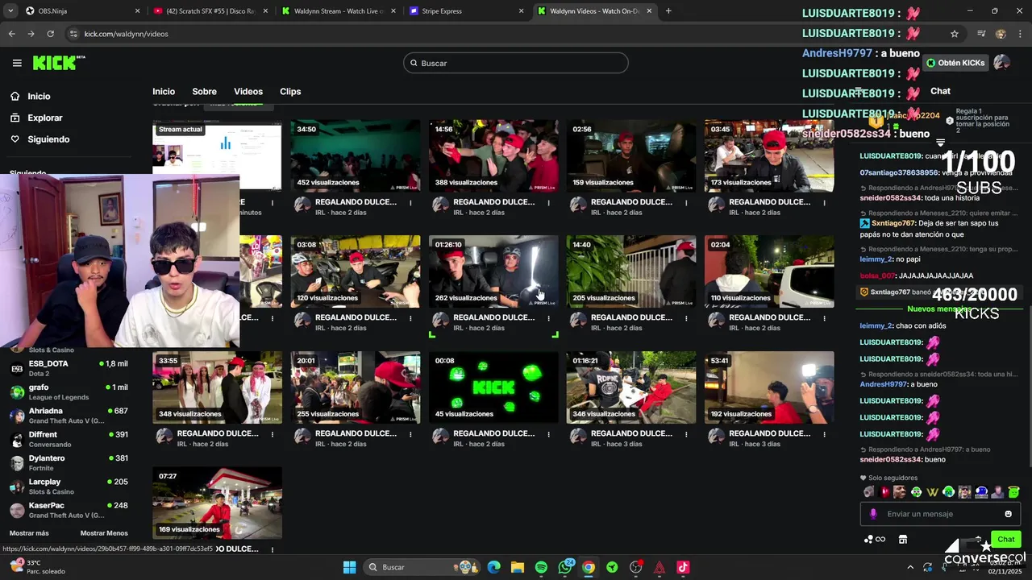
Task: Show hidden system tray icons chevron
Action: tap(910, 567)
